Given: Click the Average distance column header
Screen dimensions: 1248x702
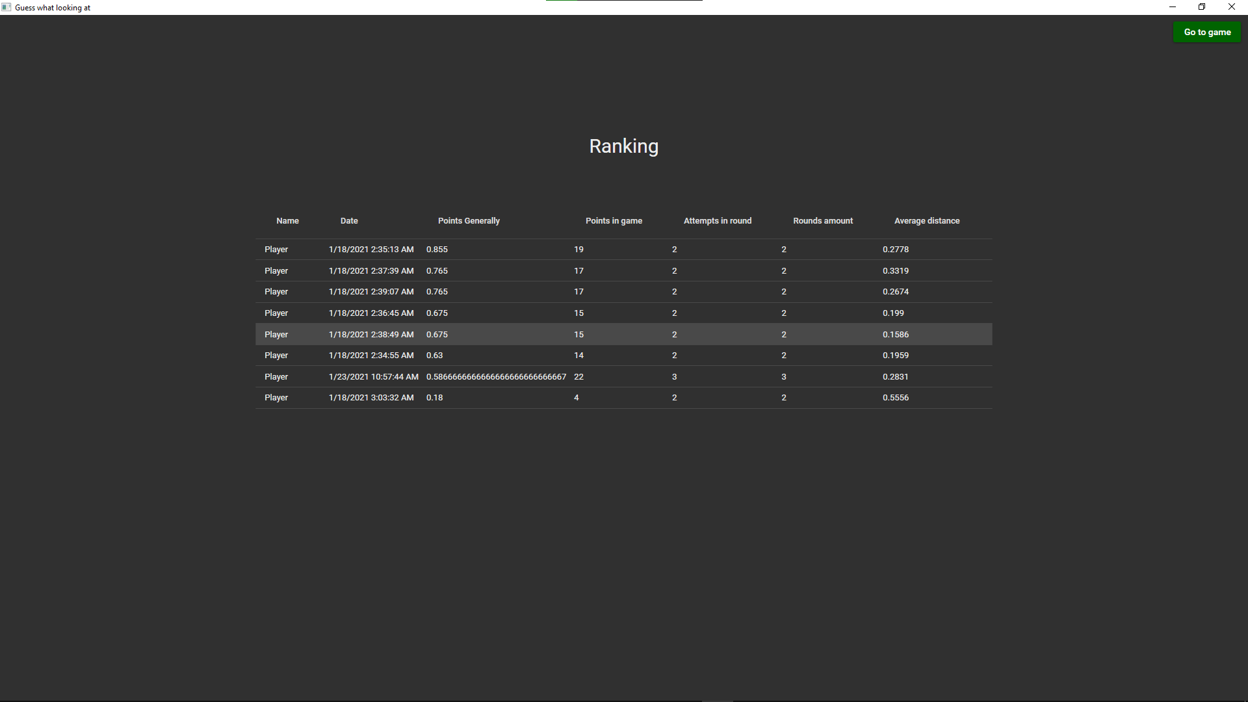Looking at the screenshot, I should click(x=926, y=221).
